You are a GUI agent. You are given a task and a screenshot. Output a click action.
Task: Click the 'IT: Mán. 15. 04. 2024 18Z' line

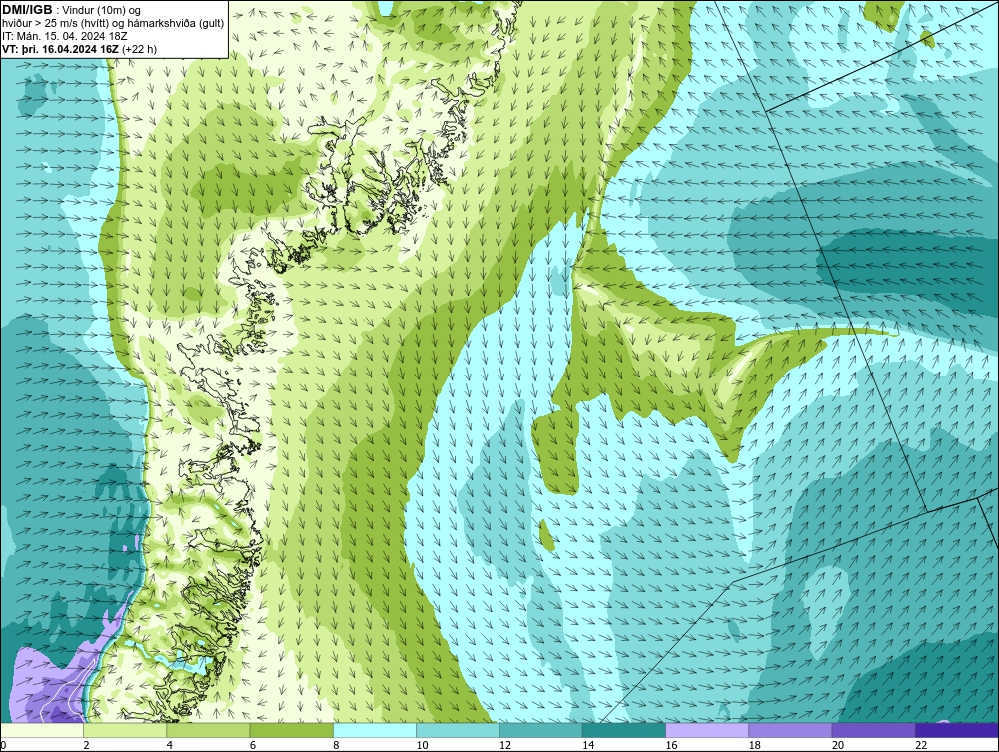(x=64, y=36)
